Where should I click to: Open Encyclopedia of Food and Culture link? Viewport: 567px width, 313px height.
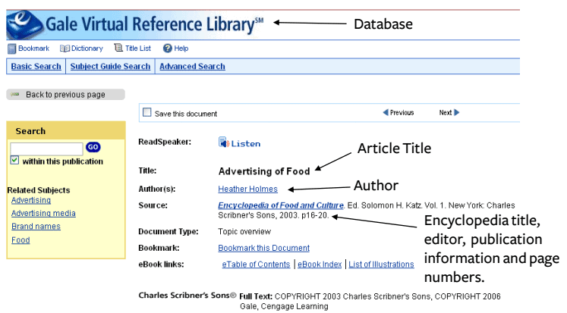(x=281, y=205)
